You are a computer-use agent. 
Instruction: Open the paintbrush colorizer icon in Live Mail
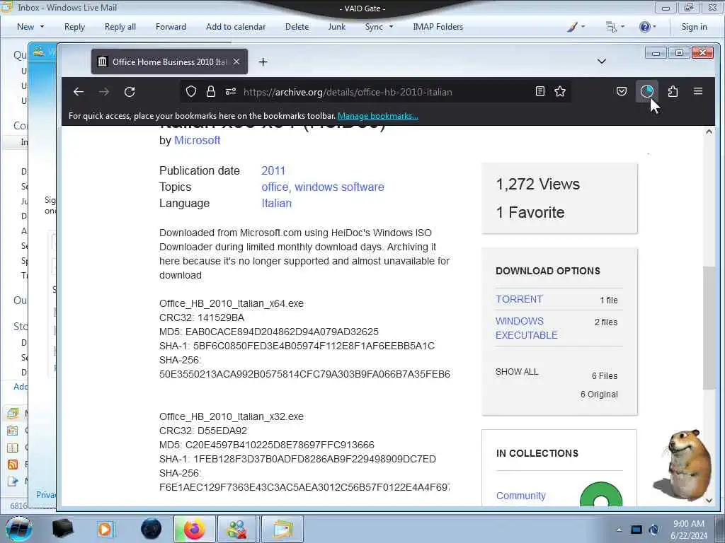[x=572, y=27]
